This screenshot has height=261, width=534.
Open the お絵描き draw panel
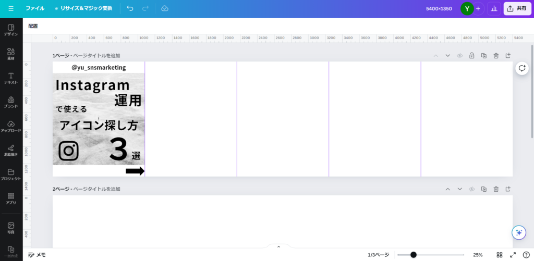pos(11,151)
